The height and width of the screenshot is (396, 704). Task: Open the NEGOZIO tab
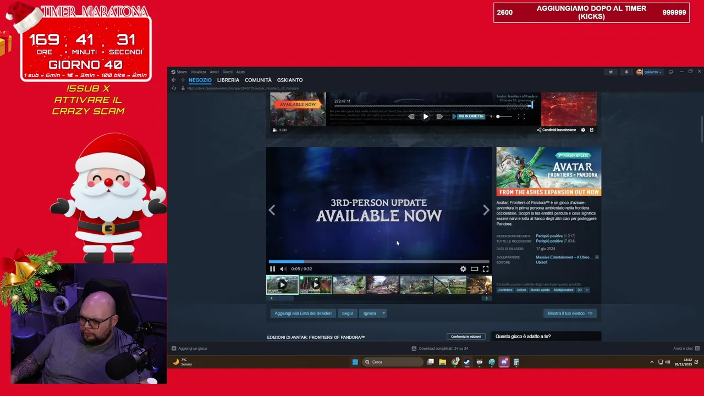point(200,80)
